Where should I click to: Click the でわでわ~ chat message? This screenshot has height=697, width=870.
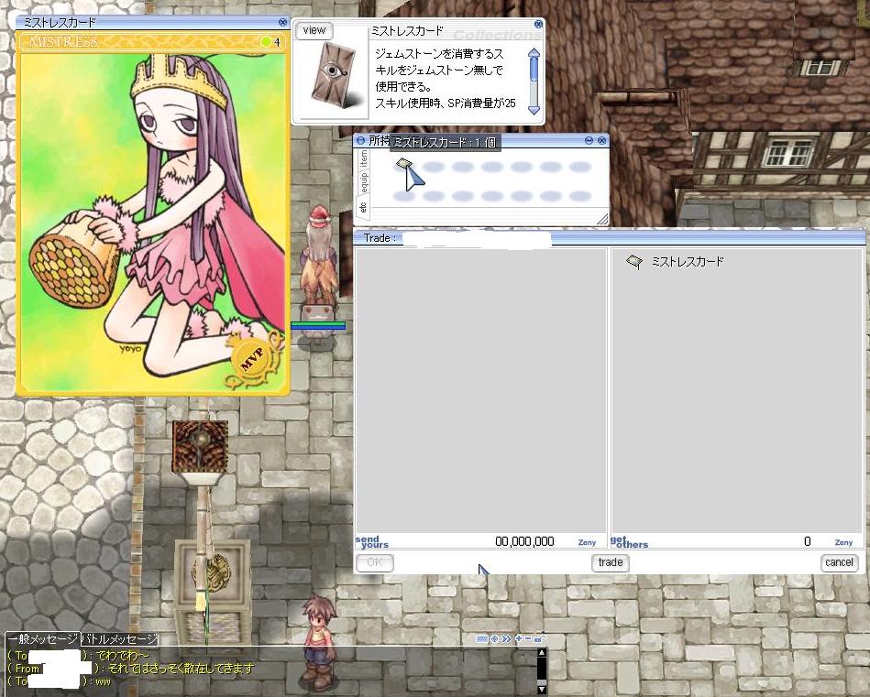point(122,656)
